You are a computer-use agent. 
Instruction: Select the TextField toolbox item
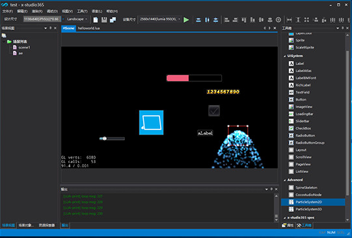click(x=303, y=92)
